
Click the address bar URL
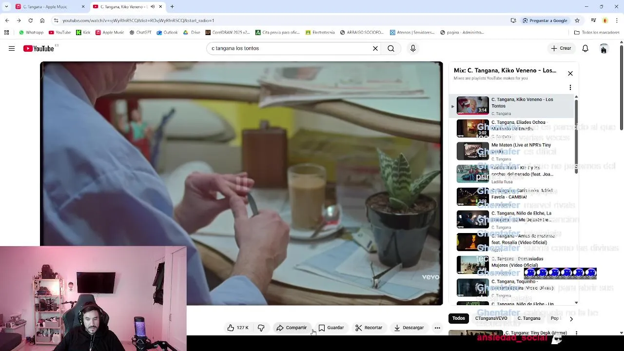tap(138, 20)
